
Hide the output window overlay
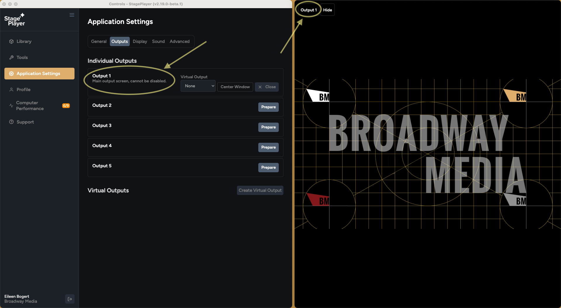[328, 10]
